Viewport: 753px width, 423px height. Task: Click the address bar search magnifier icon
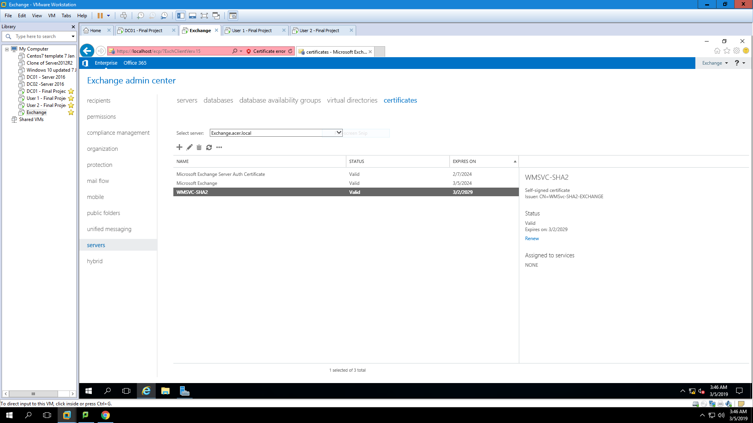(235, 51)
